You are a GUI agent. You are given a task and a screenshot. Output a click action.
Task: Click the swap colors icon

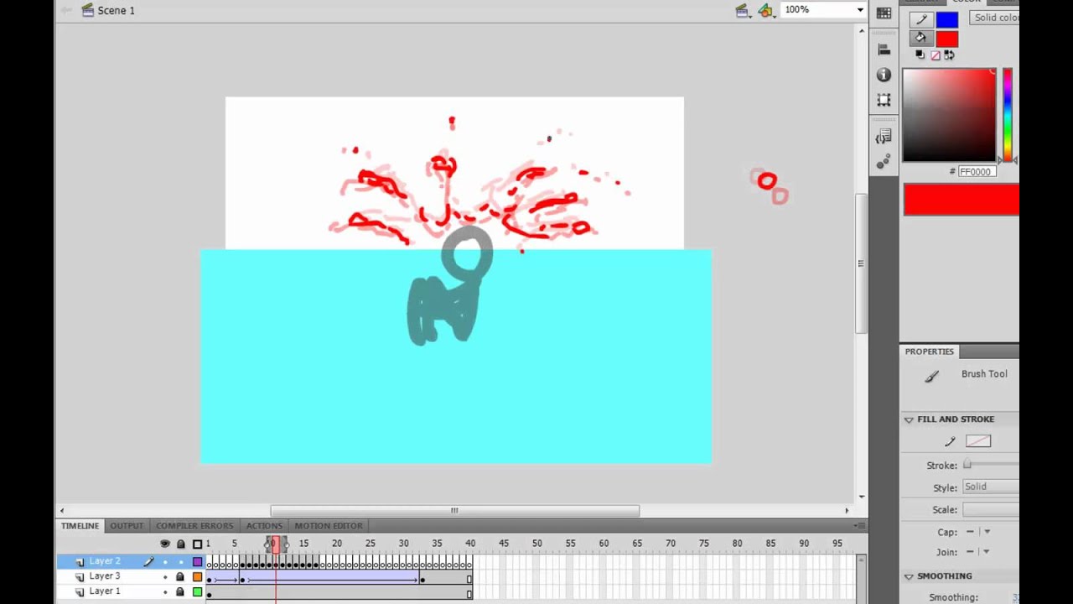pos(949,55)
